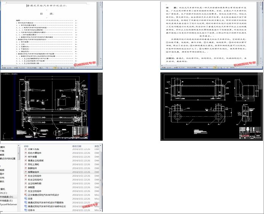Click the 名称 column header
This screenshot has width=264, height=214.
26,146
